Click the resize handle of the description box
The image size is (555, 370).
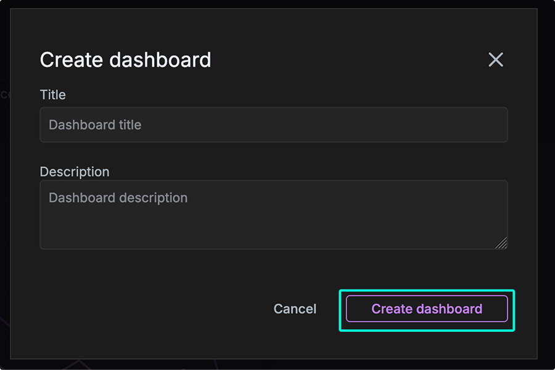click(x=502, y=244)
